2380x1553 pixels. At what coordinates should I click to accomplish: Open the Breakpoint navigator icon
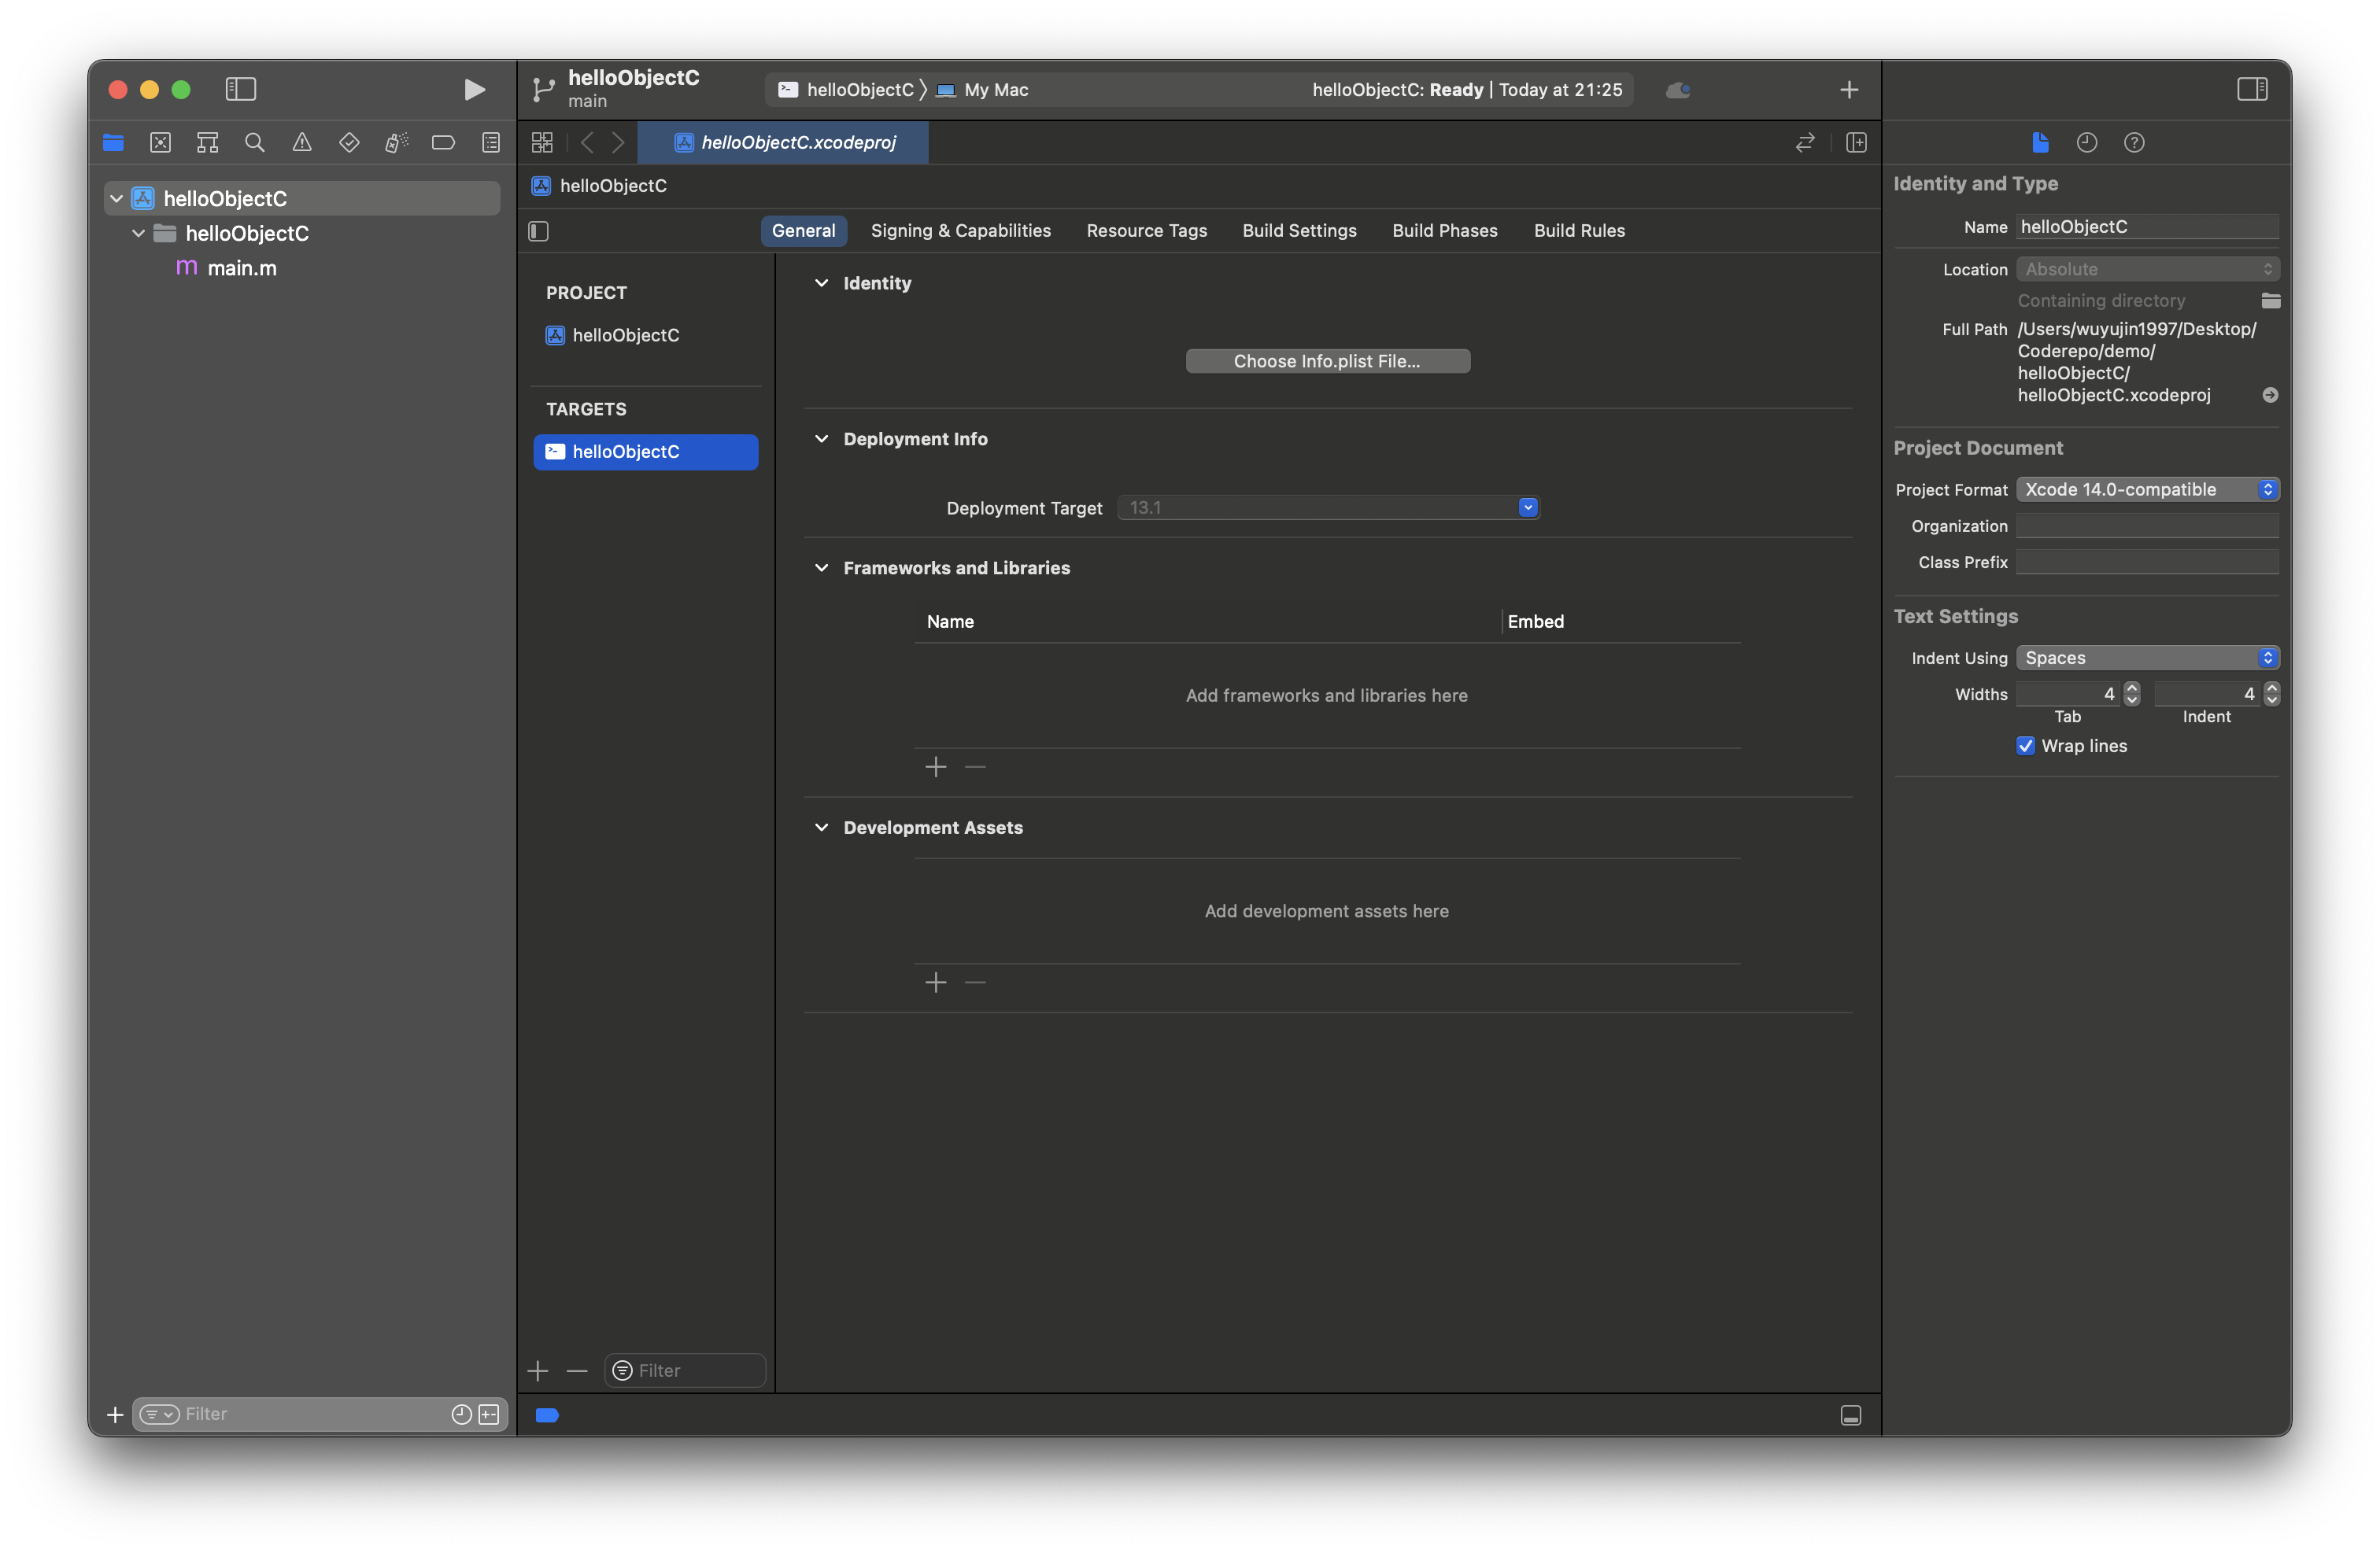coord(443,143)
